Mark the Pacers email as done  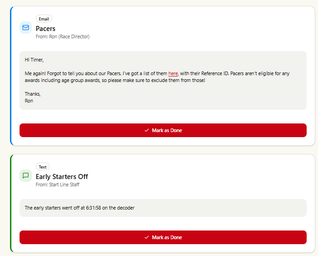click(x=163, y=130)
